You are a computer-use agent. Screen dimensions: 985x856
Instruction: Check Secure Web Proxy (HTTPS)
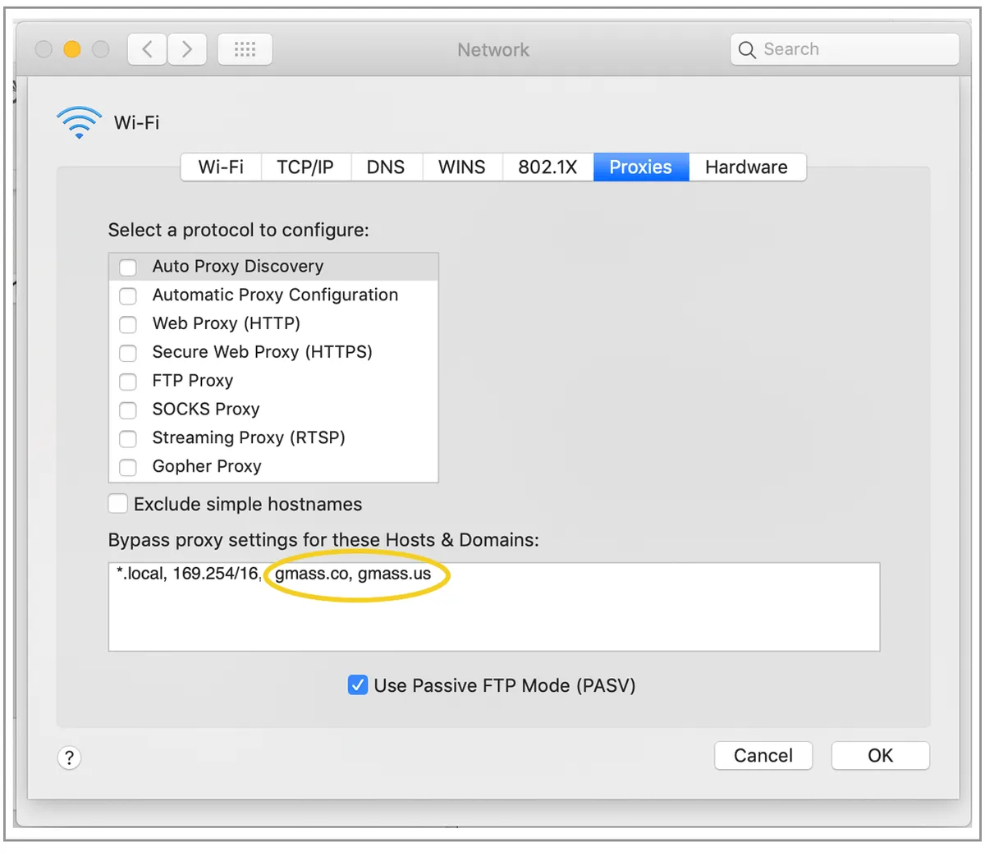pyautogui.click(x=128, y=353)
